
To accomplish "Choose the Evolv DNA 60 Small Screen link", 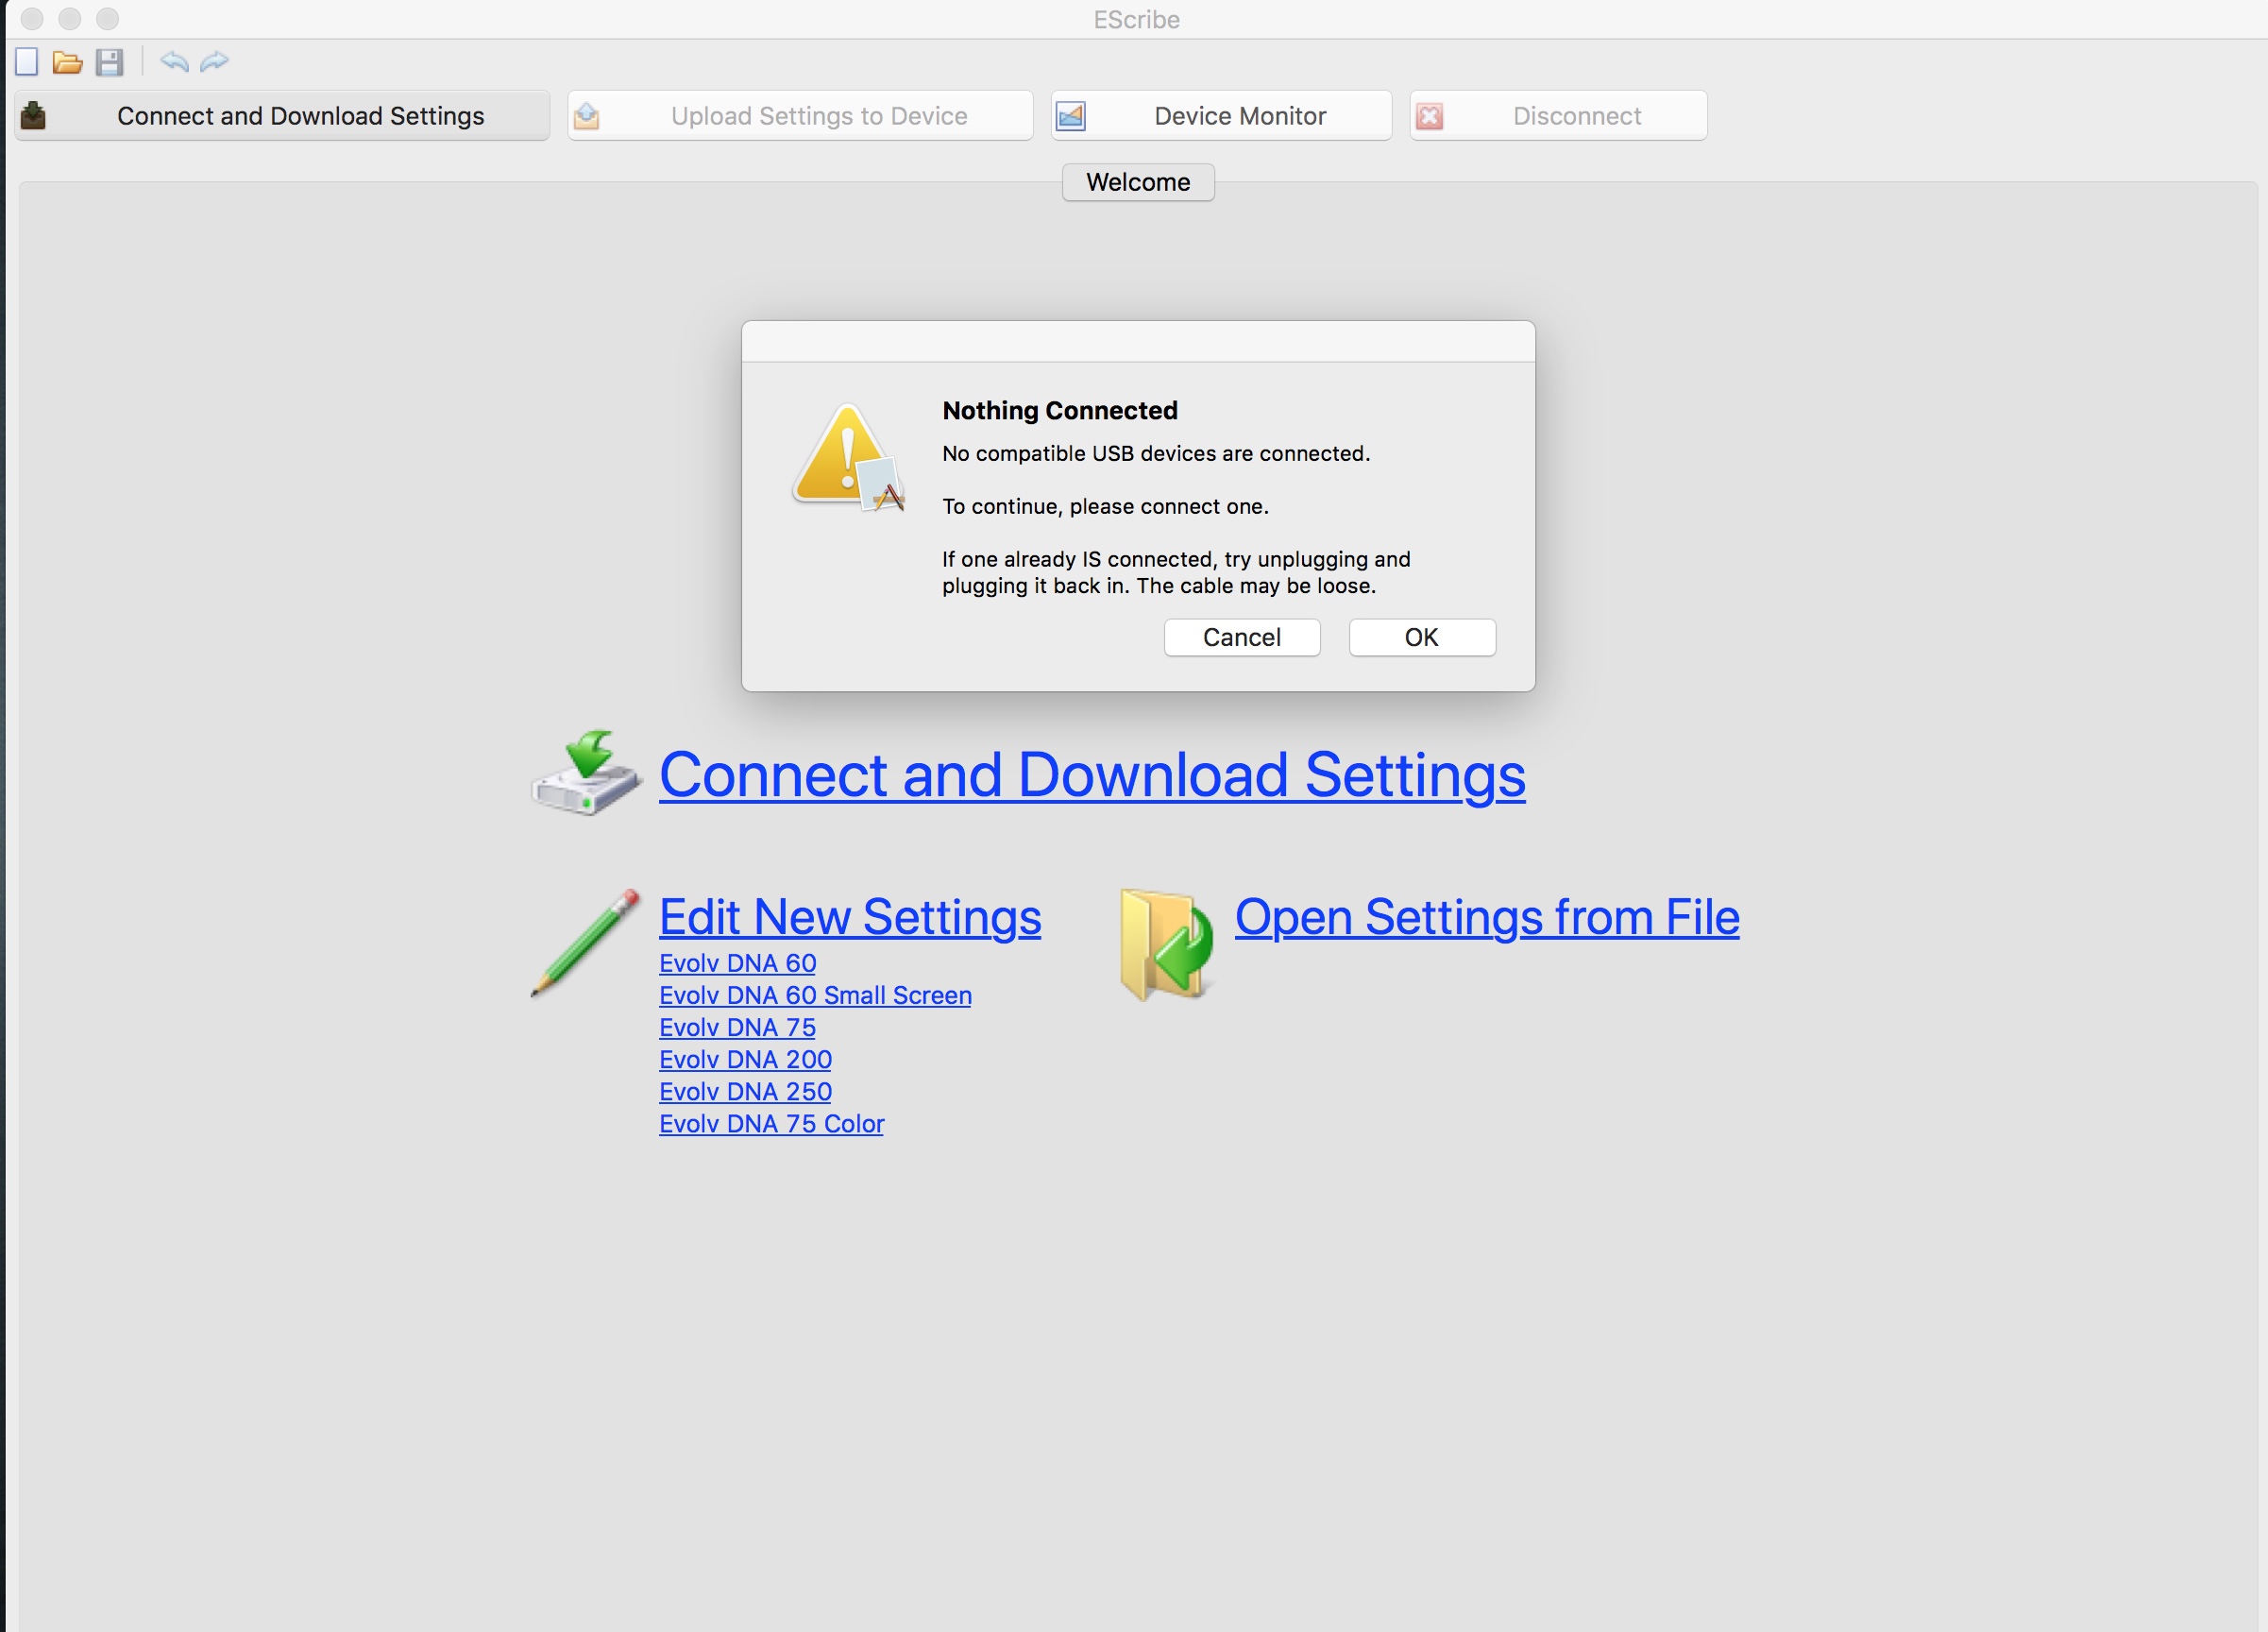I will pos(815,995).
